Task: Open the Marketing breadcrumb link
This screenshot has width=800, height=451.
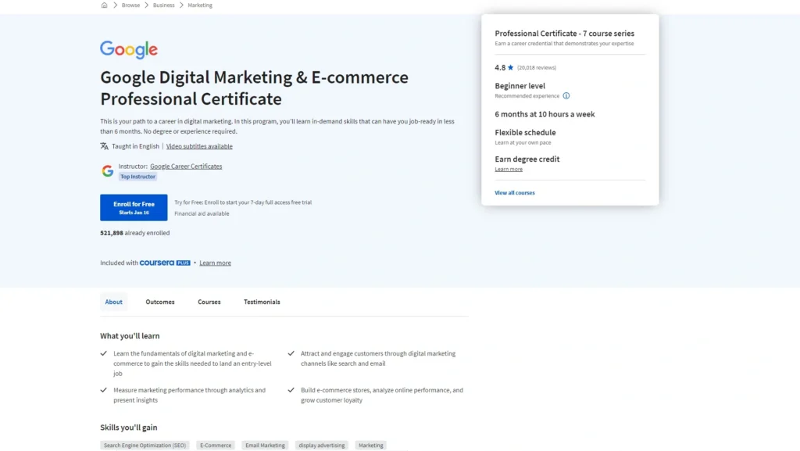Action: click(x=200, y=5)
